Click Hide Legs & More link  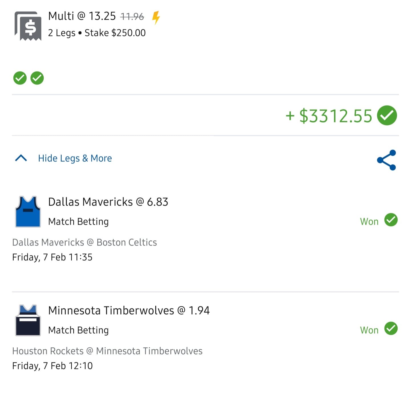click(x=75, y=158)
